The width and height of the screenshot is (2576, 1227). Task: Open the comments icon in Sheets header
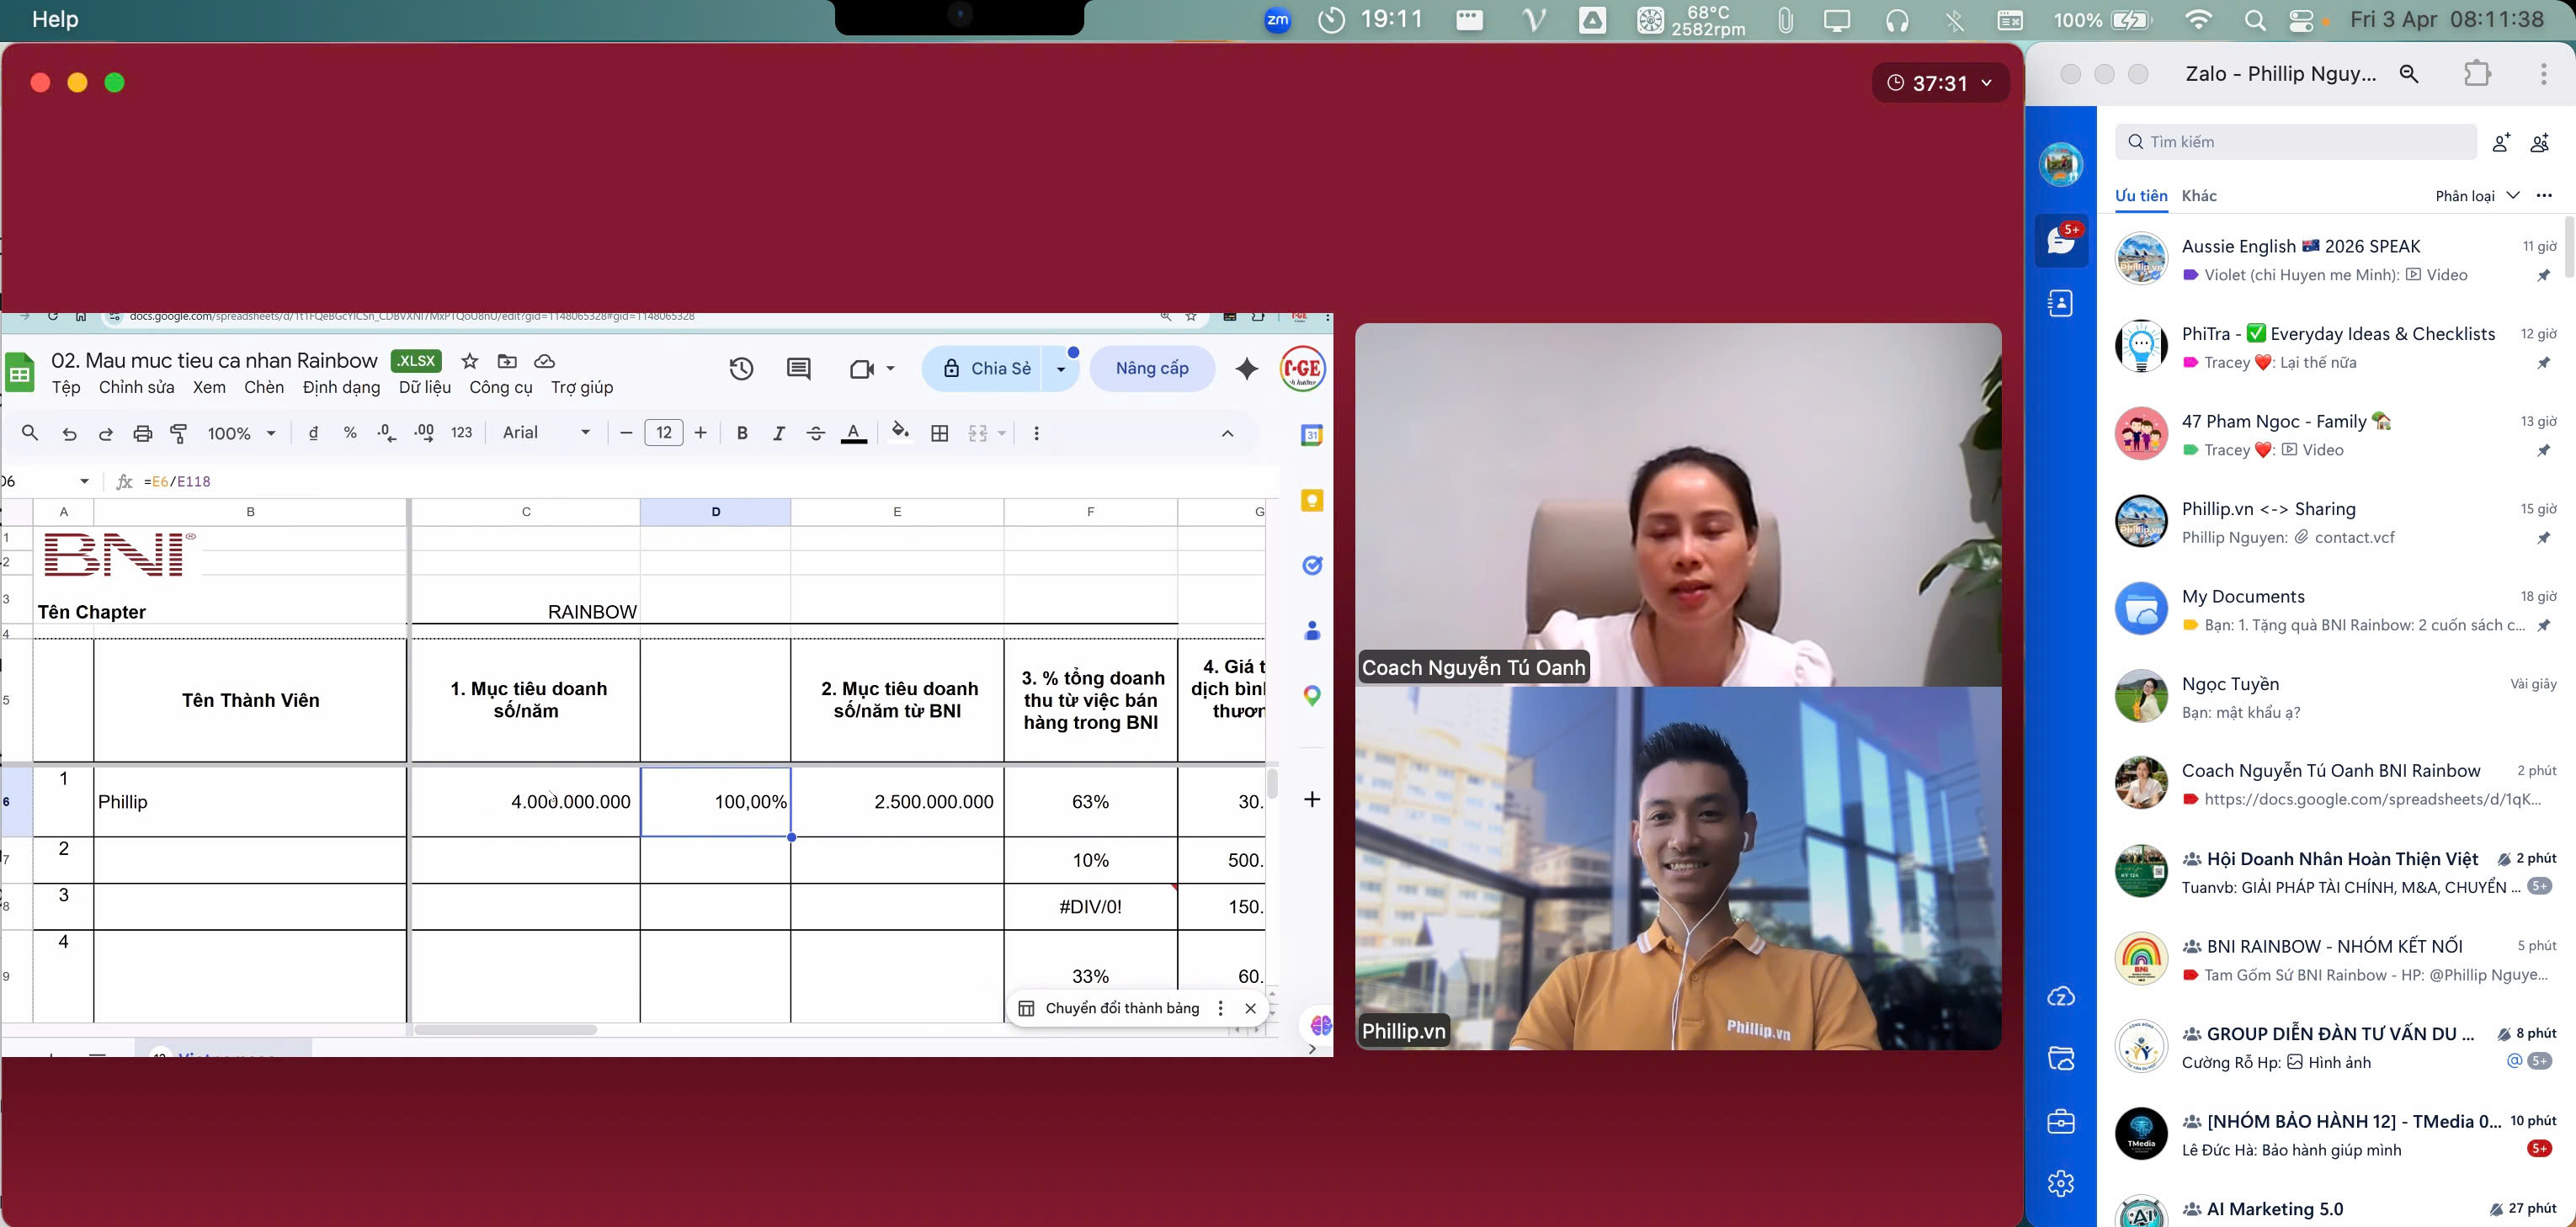coord(798,369)
